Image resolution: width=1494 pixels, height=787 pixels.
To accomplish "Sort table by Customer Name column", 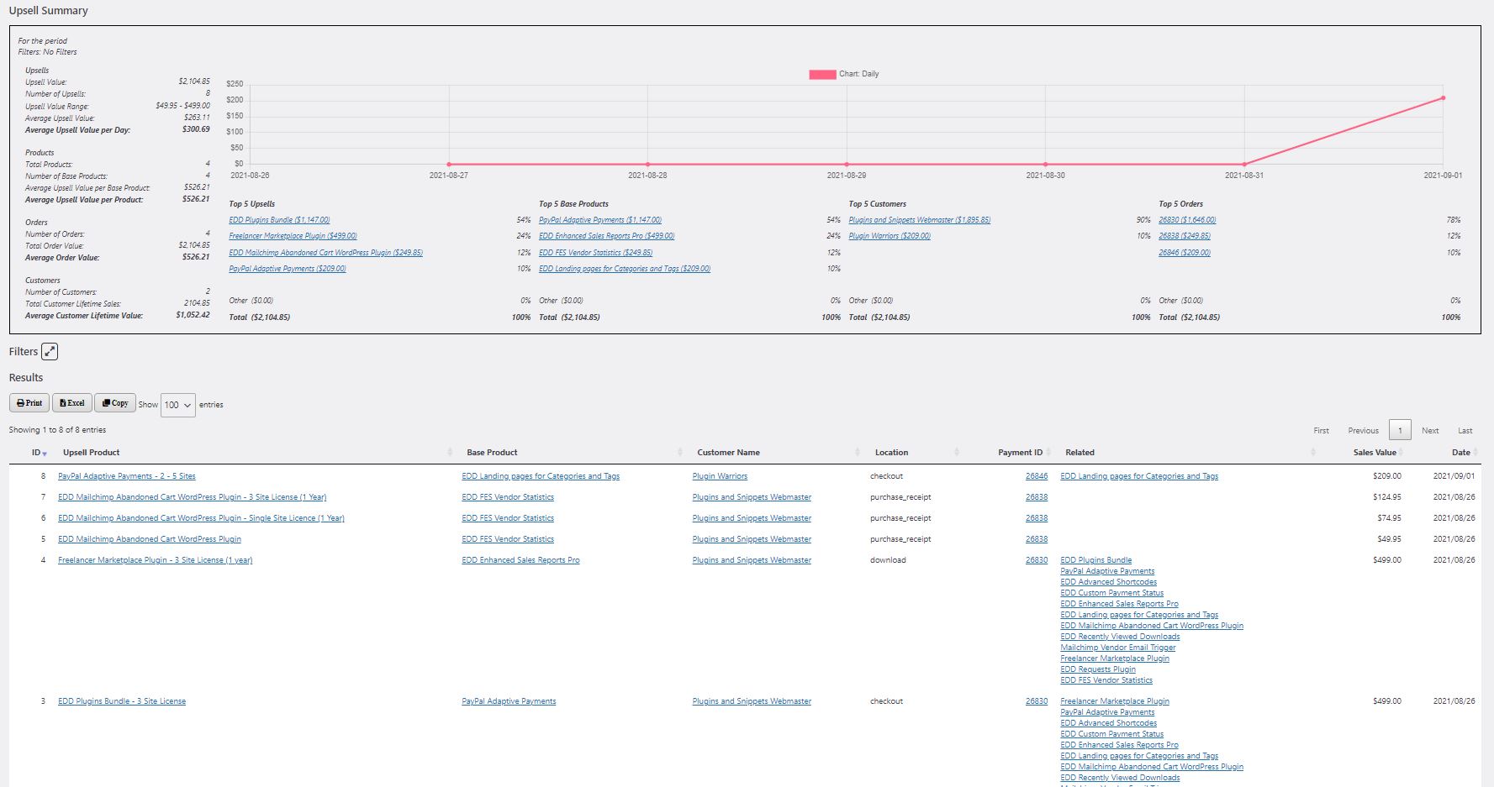I will 728,453.
